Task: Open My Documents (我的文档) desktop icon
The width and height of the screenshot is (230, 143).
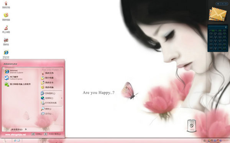Action: pyautogui.click(x=6, y=5)
